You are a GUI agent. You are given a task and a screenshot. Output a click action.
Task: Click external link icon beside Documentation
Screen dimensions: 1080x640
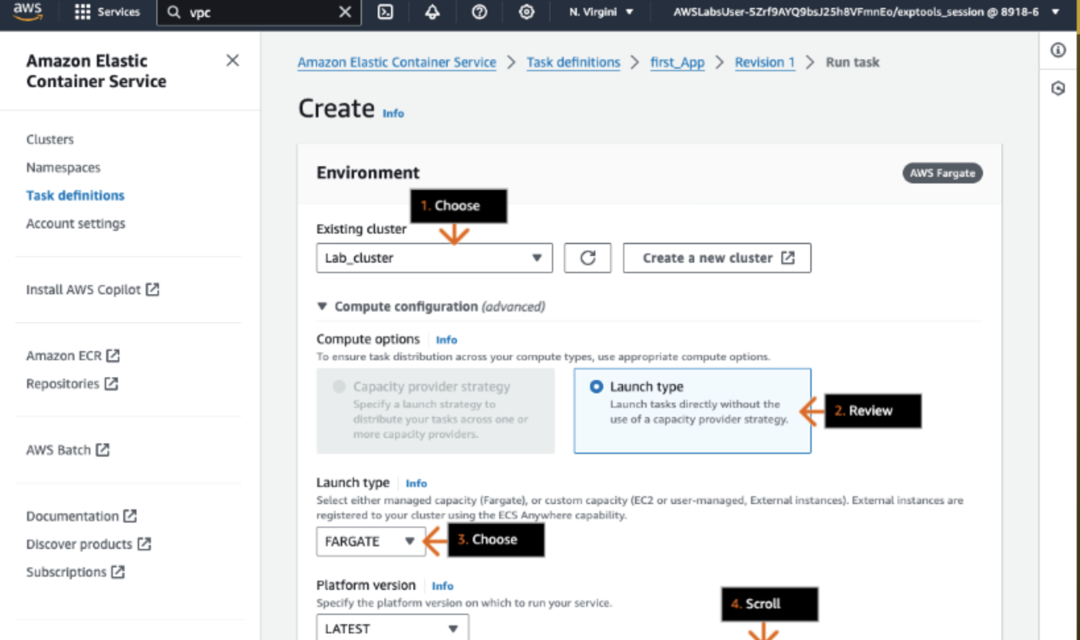[130, 516]
